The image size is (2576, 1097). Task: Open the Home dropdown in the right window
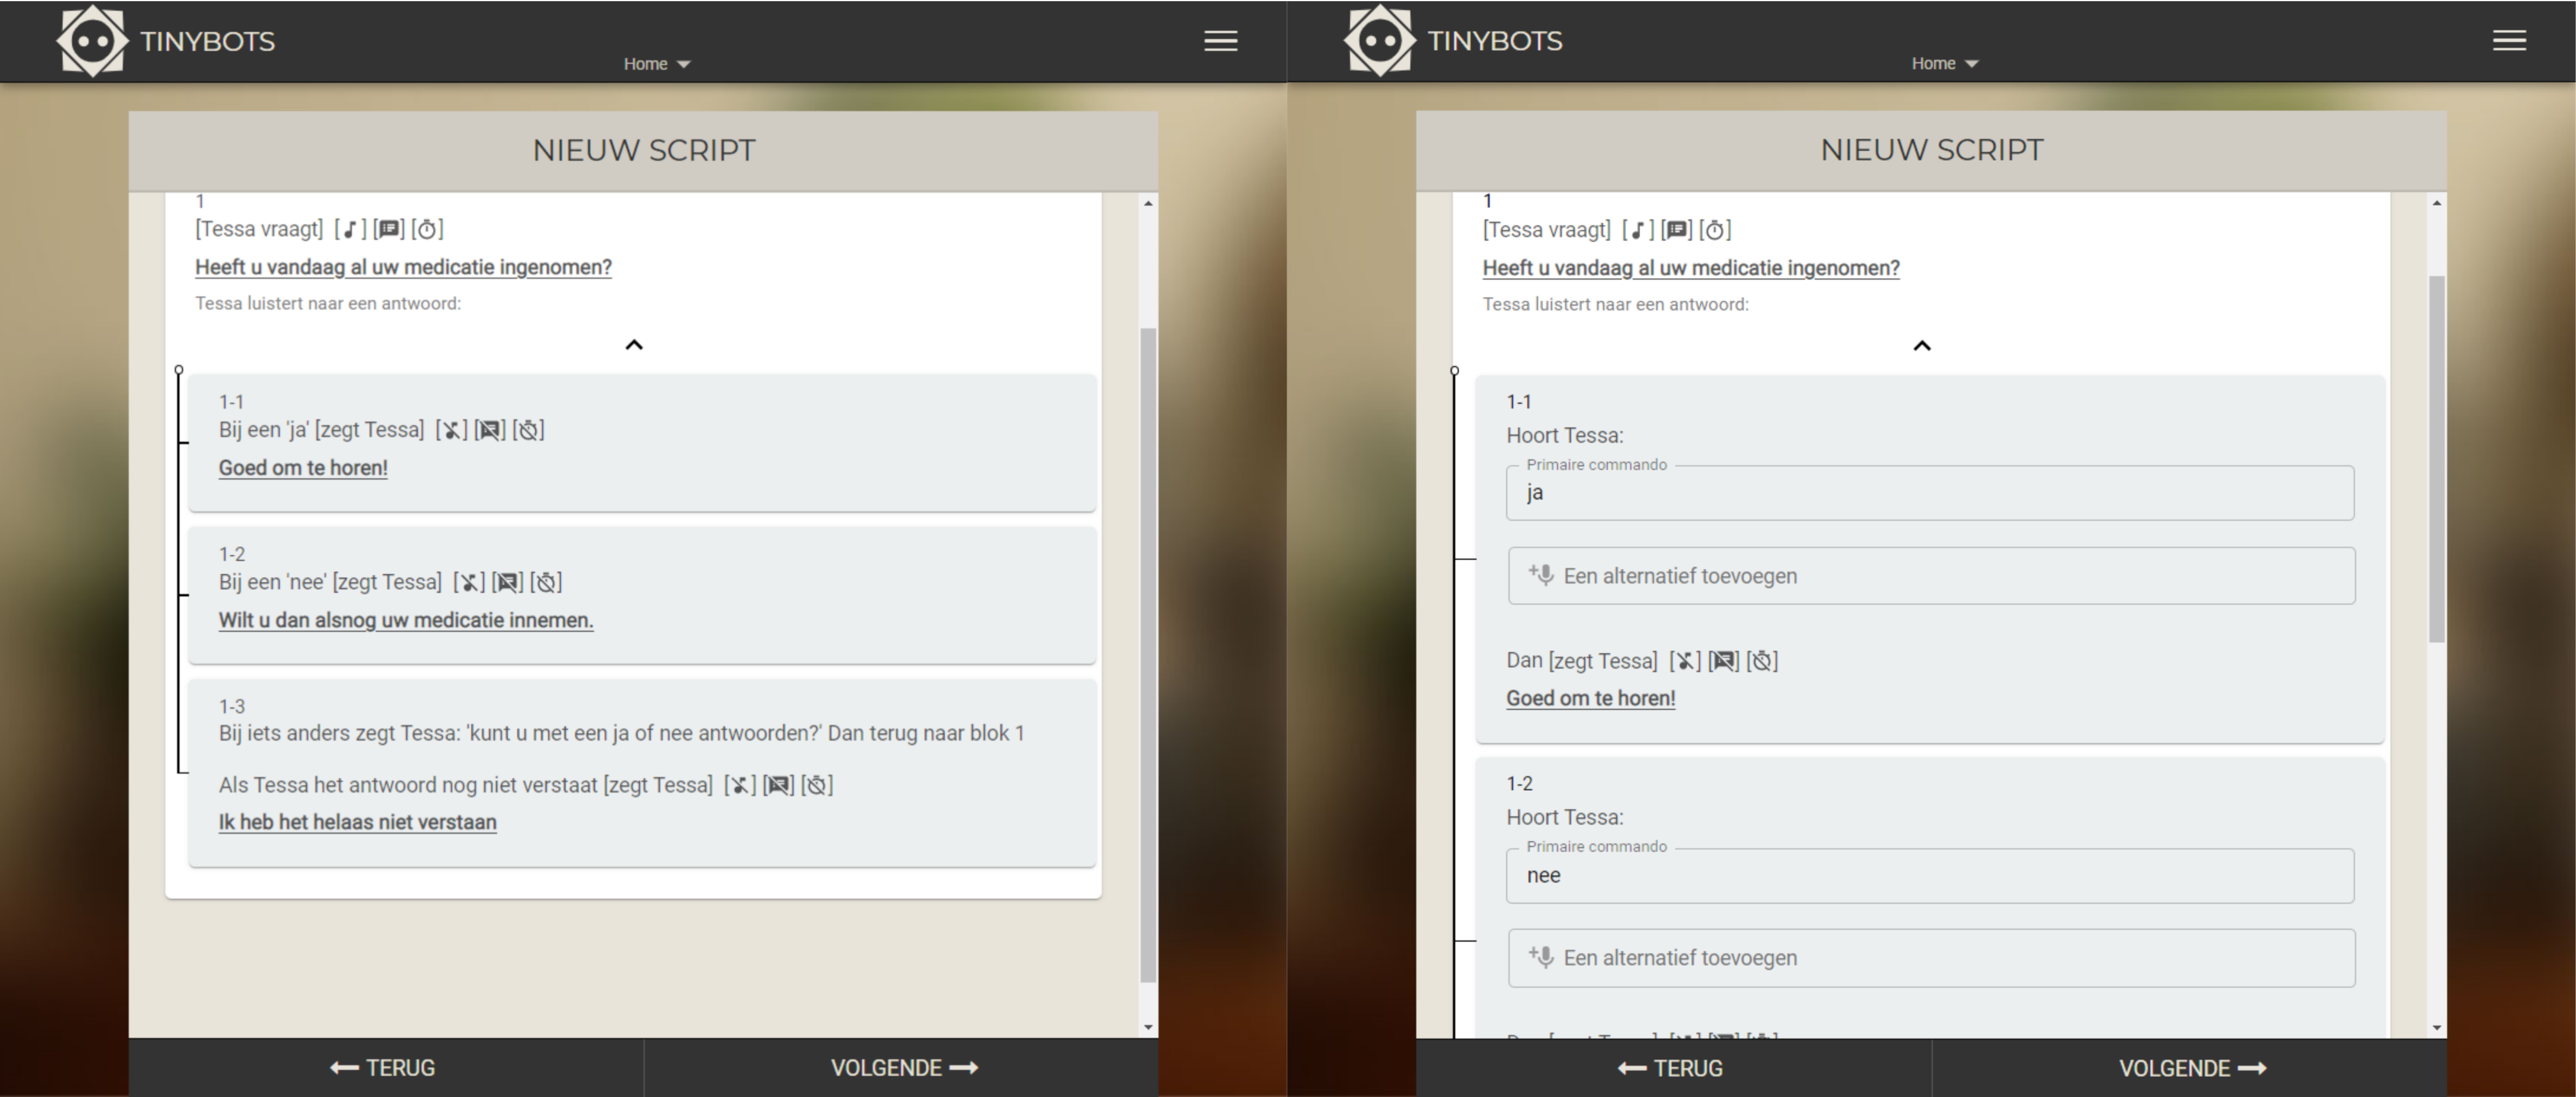click(1945, 64)
